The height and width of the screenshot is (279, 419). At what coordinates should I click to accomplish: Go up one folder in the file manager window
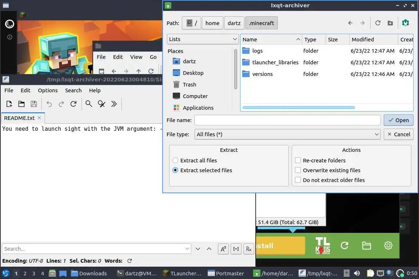click(x=139, y=71)
